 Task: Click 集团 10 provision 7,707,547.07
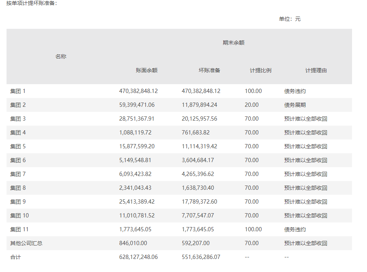[x=198, y=216]
